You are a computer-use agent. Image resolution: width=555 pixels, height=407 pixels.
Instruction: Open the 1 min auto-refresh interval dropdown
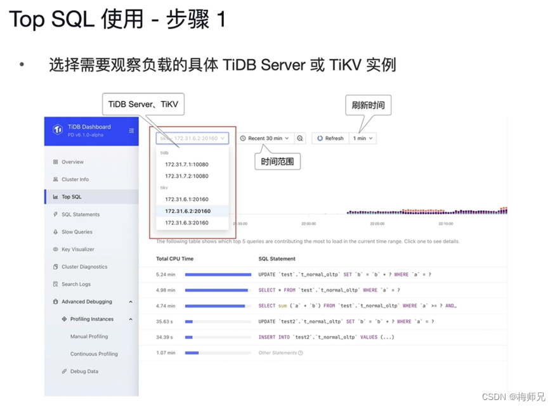pyautogui.click(x=363, y=138)
